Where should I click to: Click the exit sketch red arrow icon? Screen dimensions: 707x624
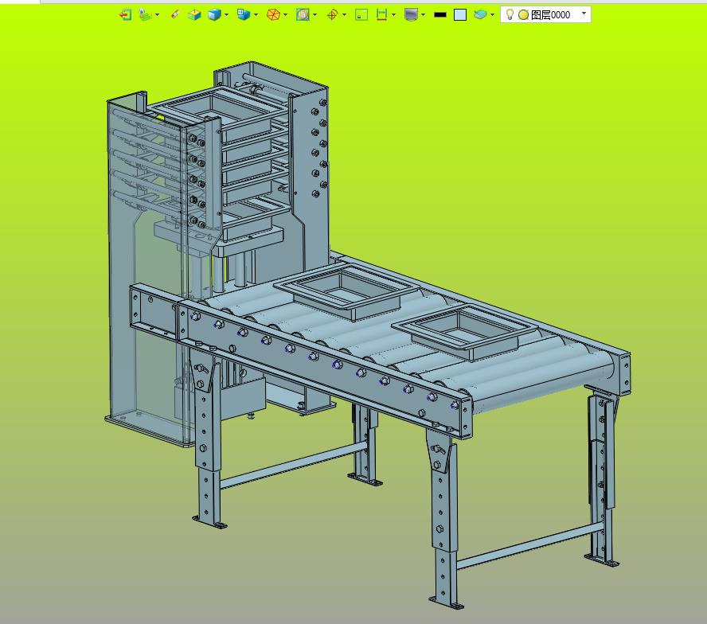(x=125, y=15)
